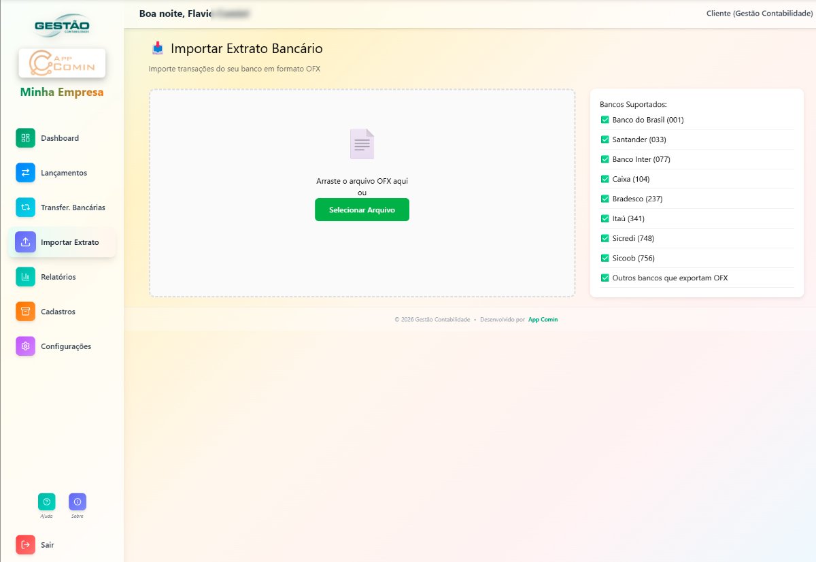The image size is (816, 562).
Task: Select the Relatórios menu label
Action: 58,277
